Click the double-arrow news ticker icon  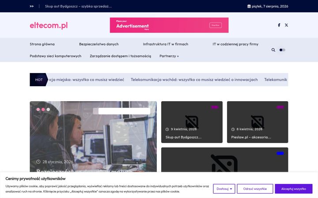coord(32,6)
